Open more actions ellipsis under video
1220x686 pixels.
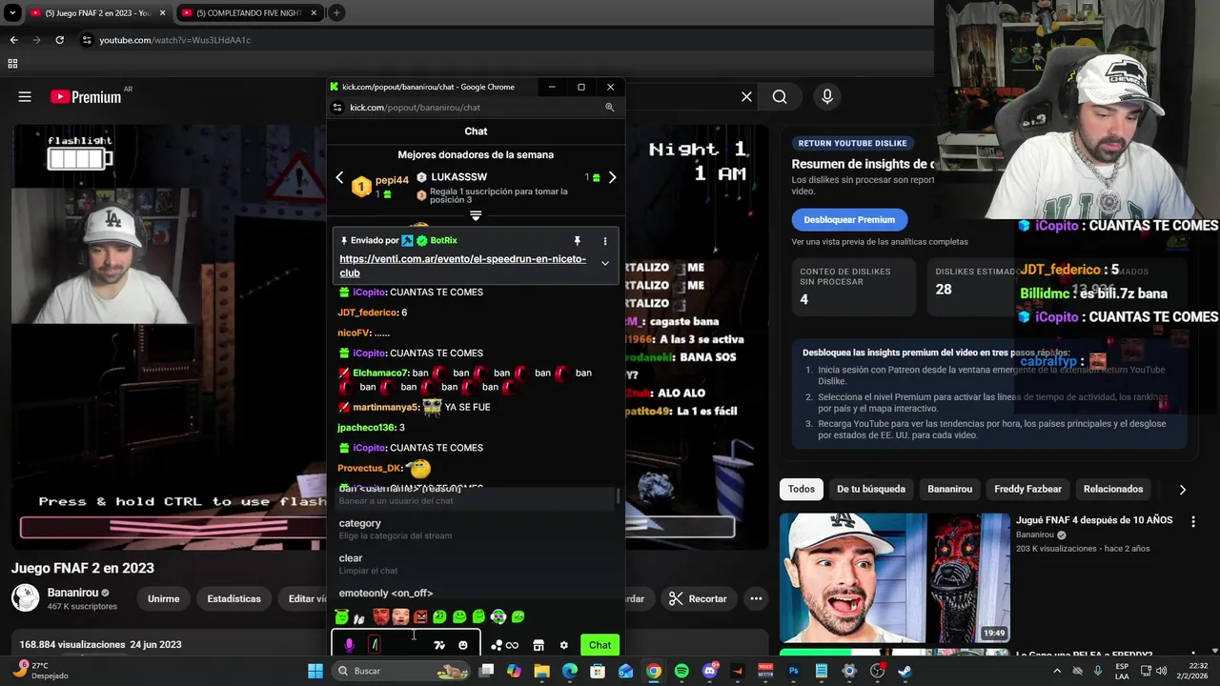[x=756, y=598]
